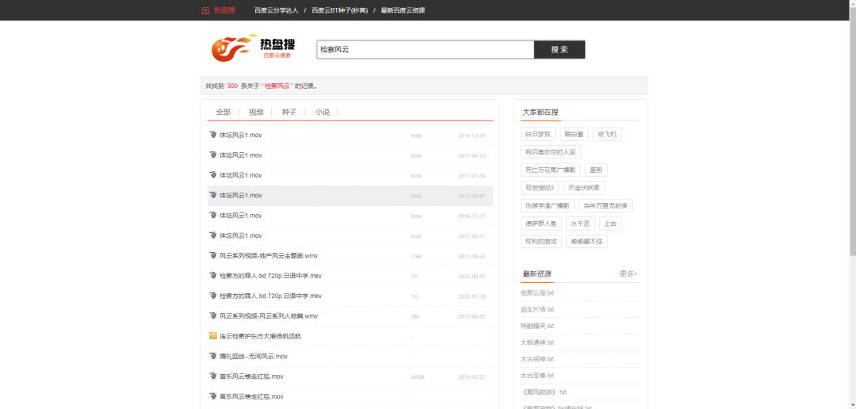856x409 pixels.
Task: Click the 更多> link beside 最新资源
Action: tap(629, 273)
